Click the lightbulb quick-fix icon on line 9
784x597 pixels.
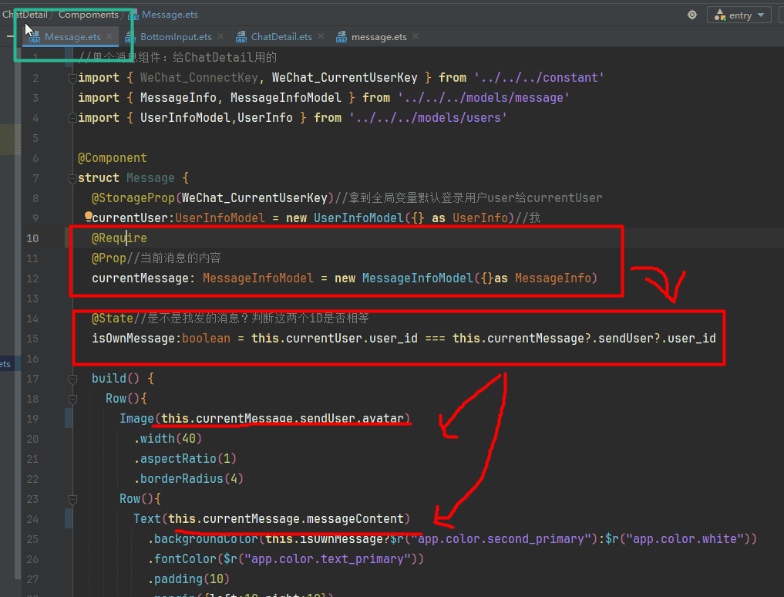88,218
